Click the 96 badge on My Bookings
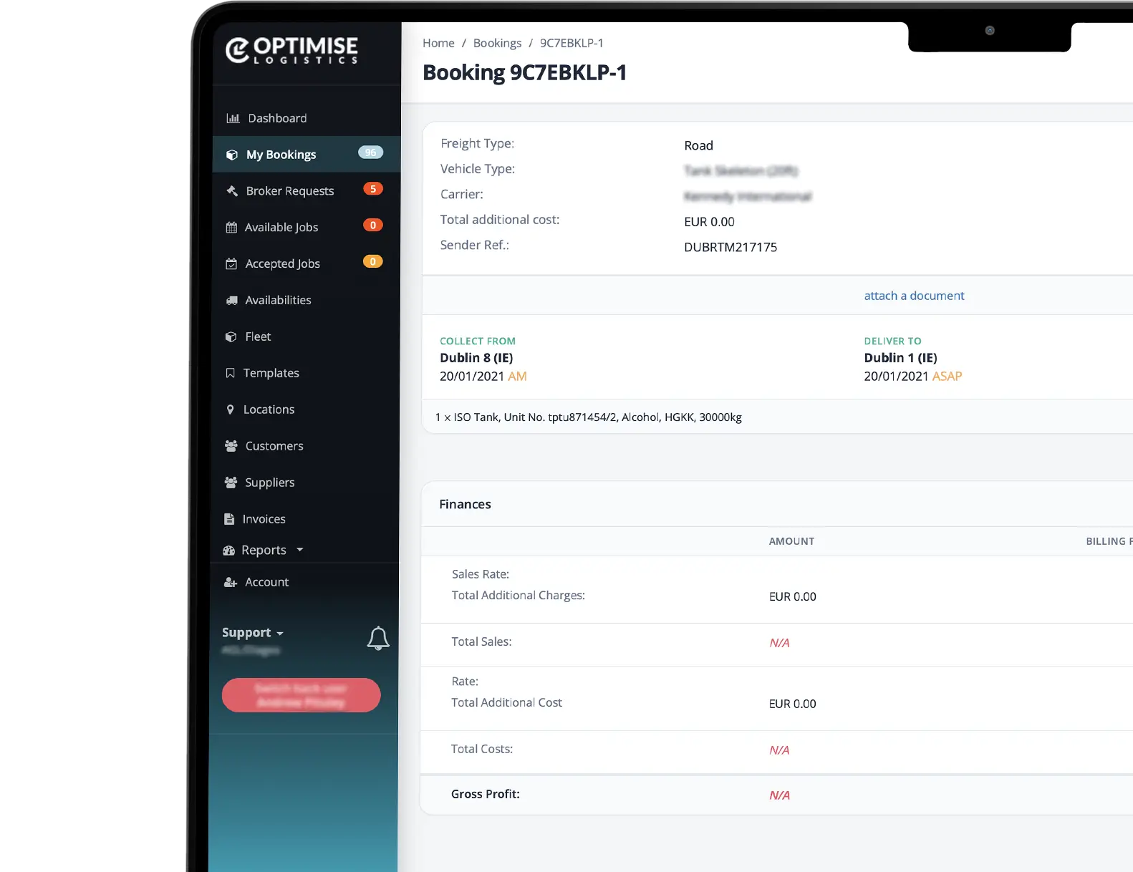This screenshot has width=1133, height=872. (x=371, y=152)
